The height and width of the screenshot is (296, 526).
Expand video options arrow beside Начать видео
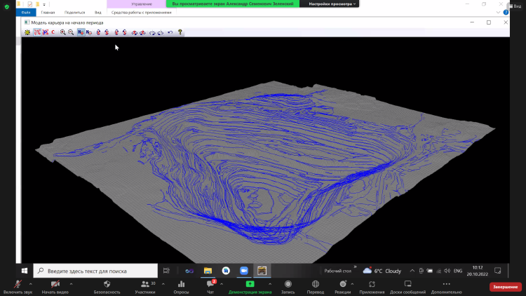[x=71, y=283]
